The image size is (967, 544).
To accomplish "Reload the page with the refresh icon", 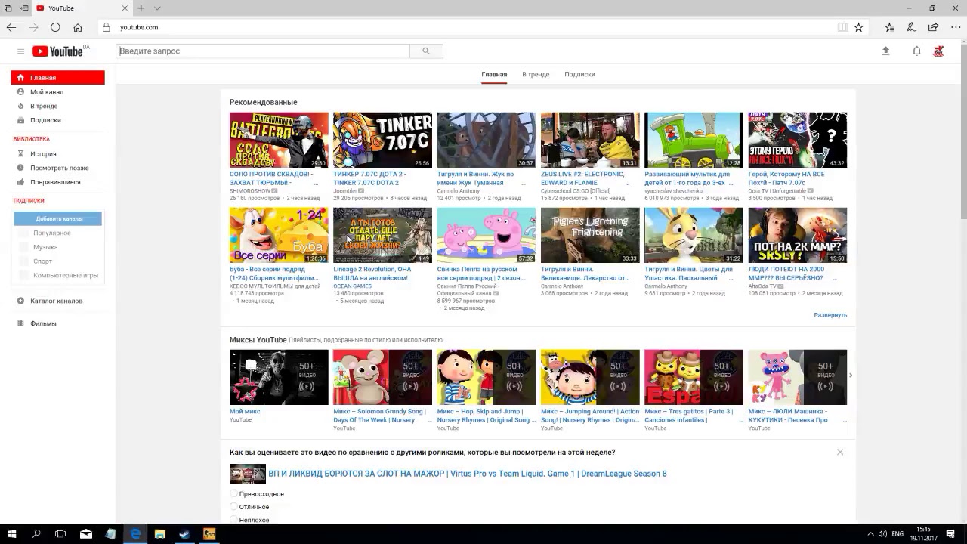I will 55,27.
